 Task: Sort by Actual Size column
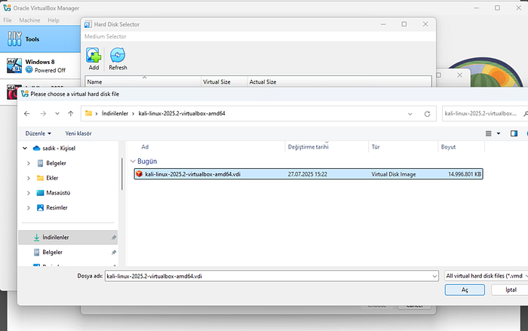[339, 82]
